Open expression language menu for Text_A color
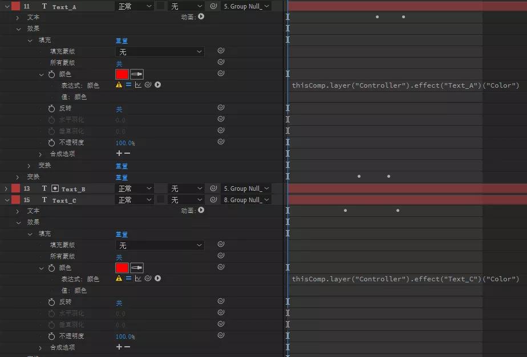The width and height of the screenshot is (527, 357). click(x=157, y=85)
